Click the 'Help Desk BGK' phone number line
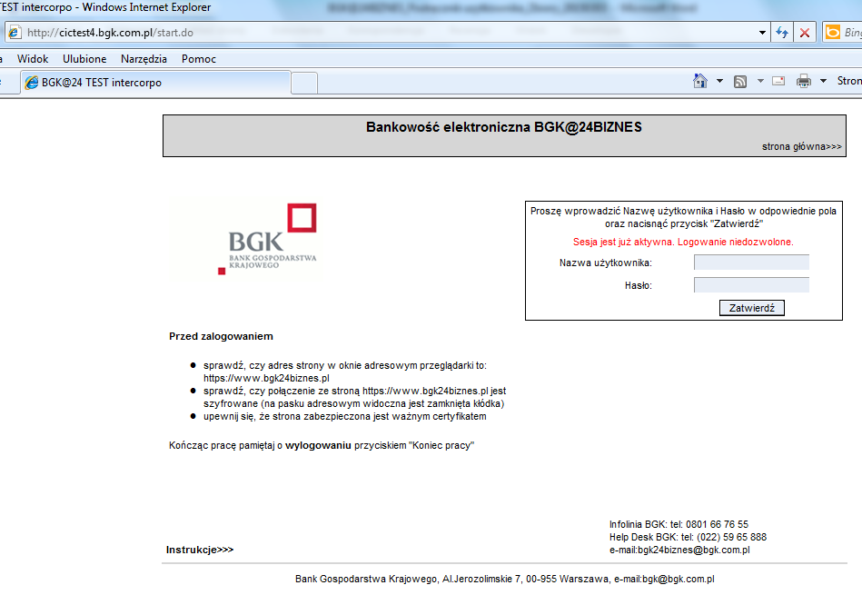This screenshot has height=605, width=862. pos(688,537)
